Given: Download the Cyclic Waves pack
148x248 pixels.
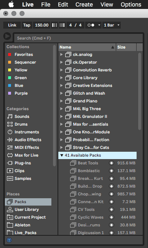Looking at the screenshot, I should pyautogui.click(x=111, y=217).
